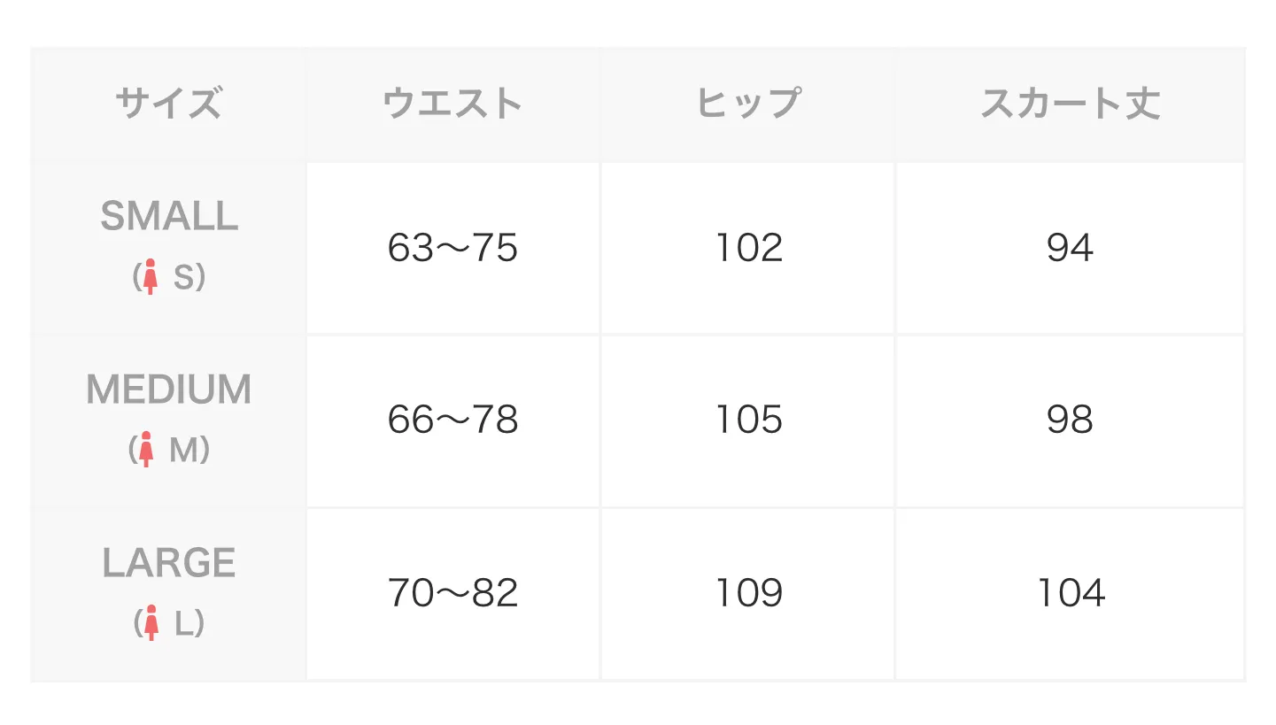Click the woman icon in the LARGE row
Screen dimensions: 1276x725
(151, 623)
